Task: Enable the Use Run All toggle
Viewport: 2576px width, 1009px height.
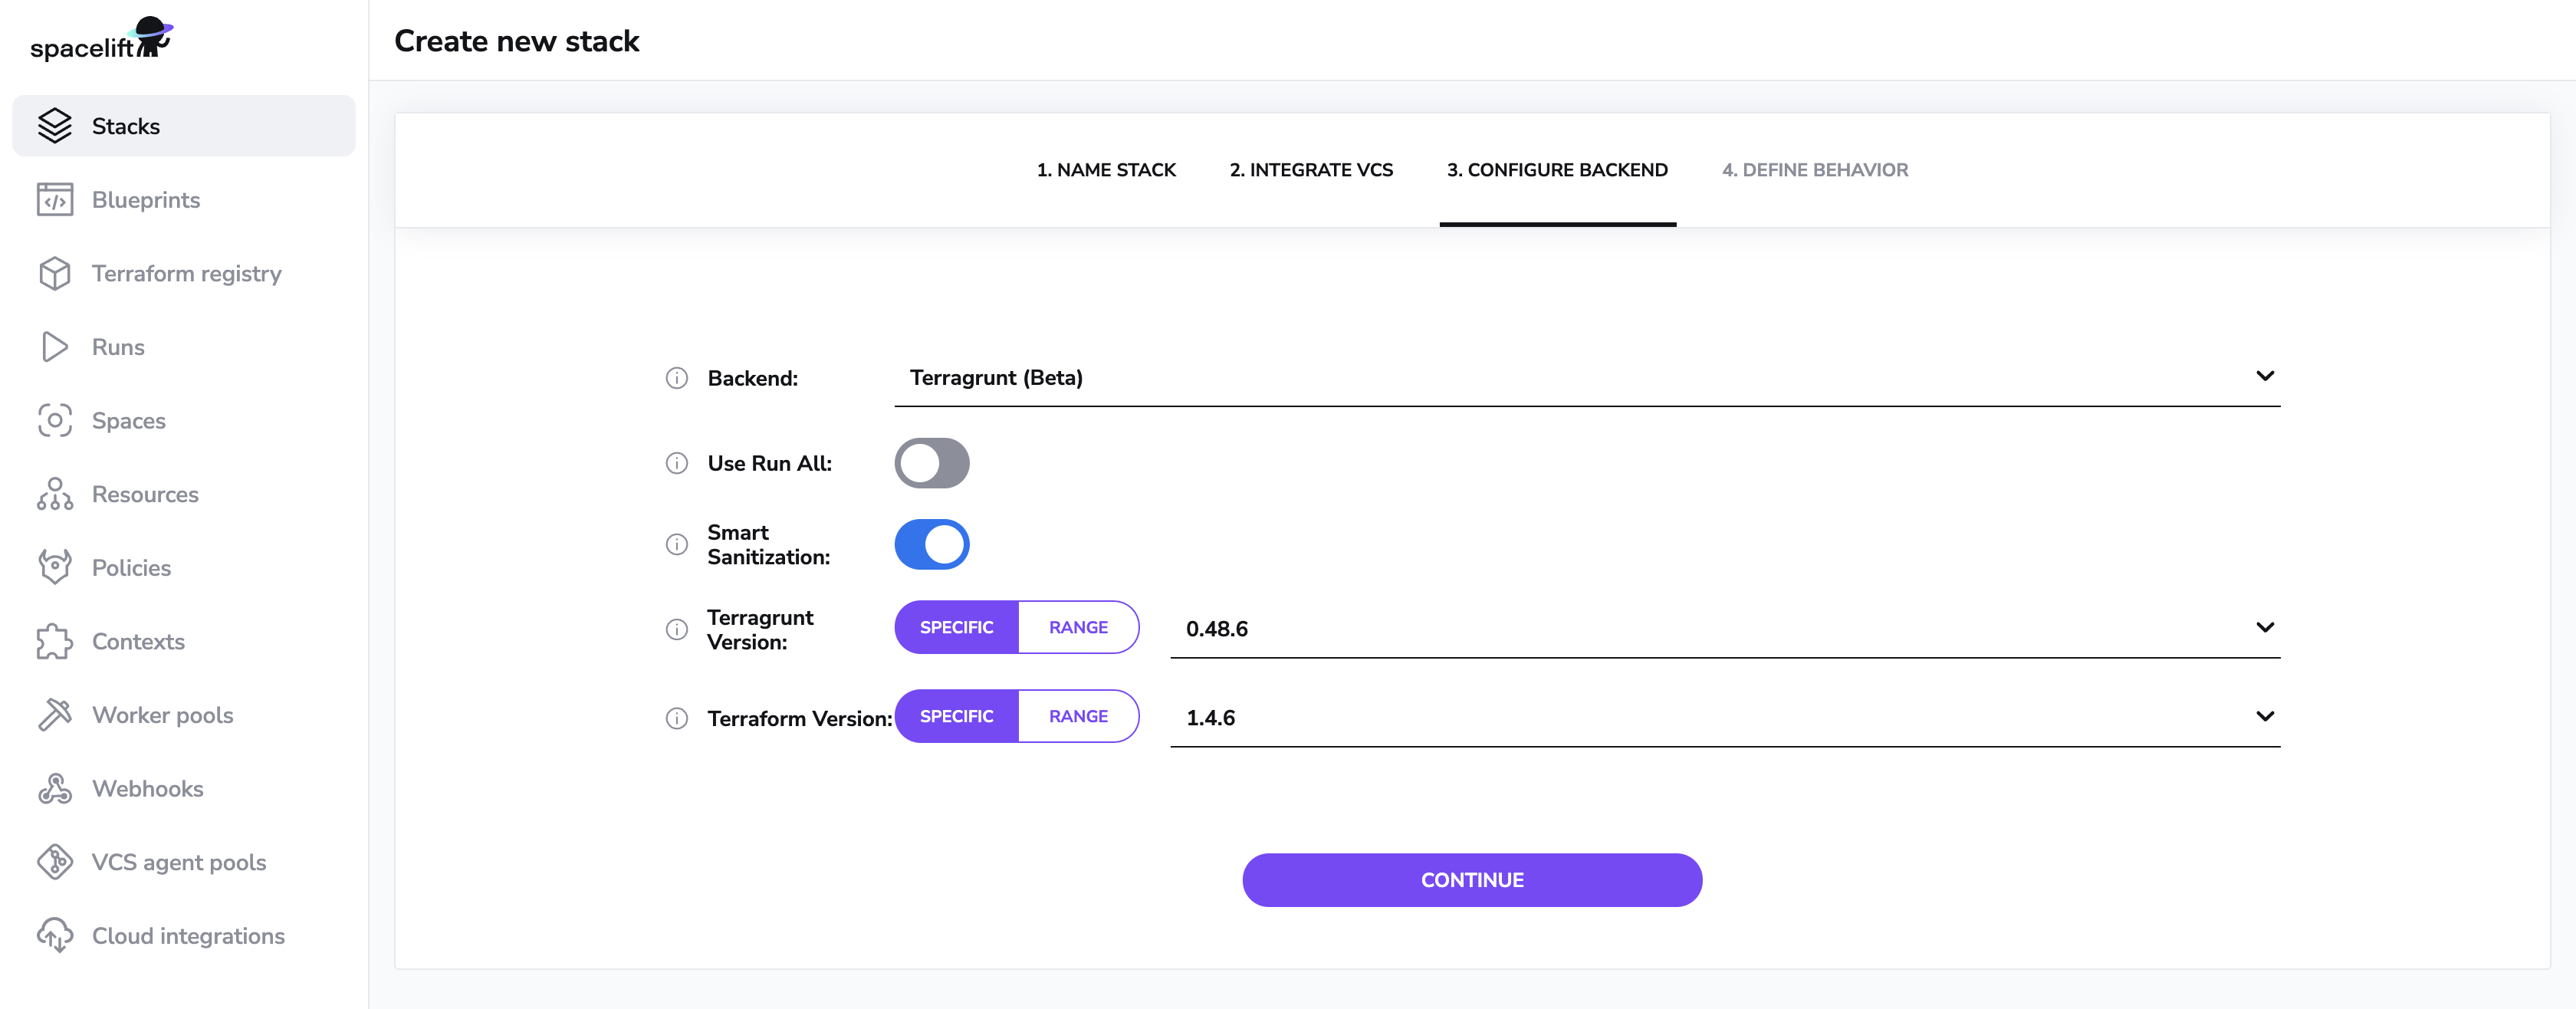Action: pyautogui.click(x=931, y=463)
